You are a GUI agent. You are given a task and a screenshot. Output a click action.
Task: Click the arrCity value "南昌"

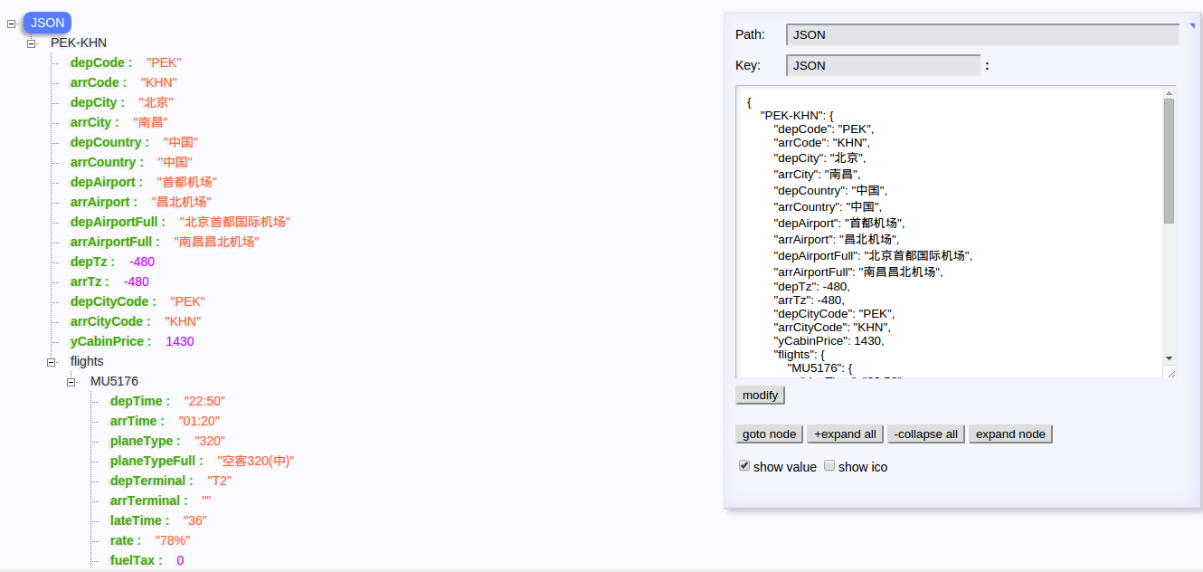coord(150,122)
